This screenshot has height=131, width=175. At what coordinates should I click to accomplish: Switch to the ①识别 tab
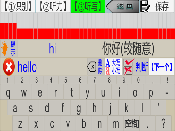18,6
